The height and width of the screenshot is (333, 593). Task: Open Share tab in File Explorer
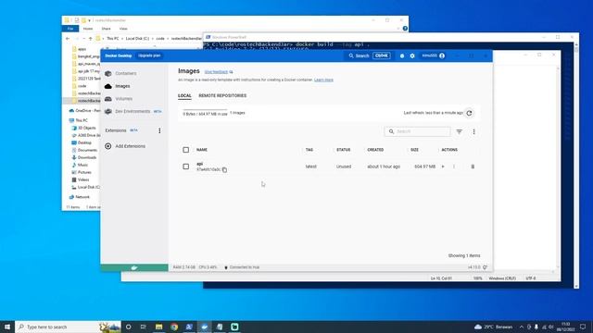[106, 29]
